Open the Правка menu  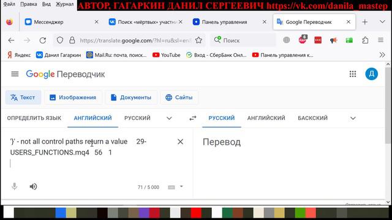[x=29, y=4]
